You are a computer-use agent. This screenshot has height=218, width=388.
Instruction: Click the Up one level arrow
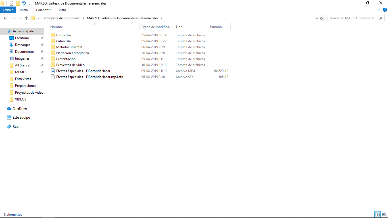pyautogui.click(x=26, y=18)
